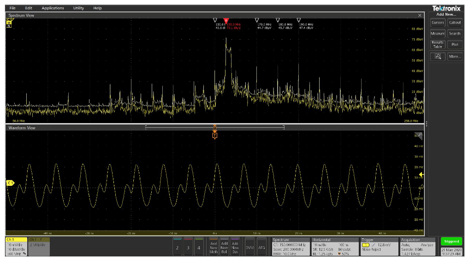
Task: Open the Ch 1 settings badge
Action: [16, 247]
